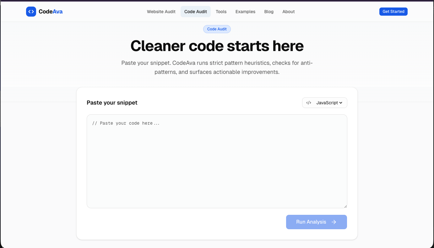Screen dimensions: 434x248
Task: Click the Code Audit pill badge
Action: click(x=217, y=29)
